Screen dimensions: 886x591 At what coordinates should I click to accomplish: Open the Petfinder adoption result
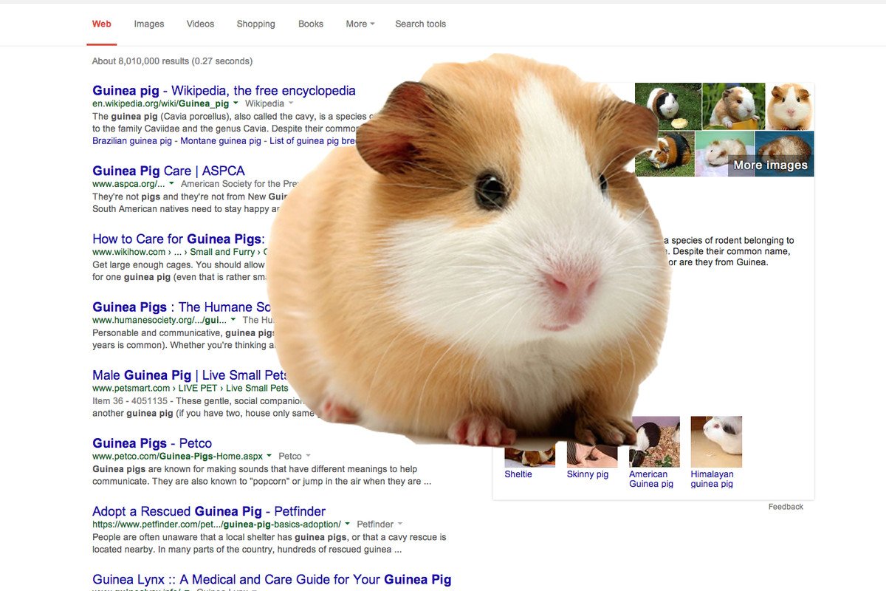click(207, 510)
